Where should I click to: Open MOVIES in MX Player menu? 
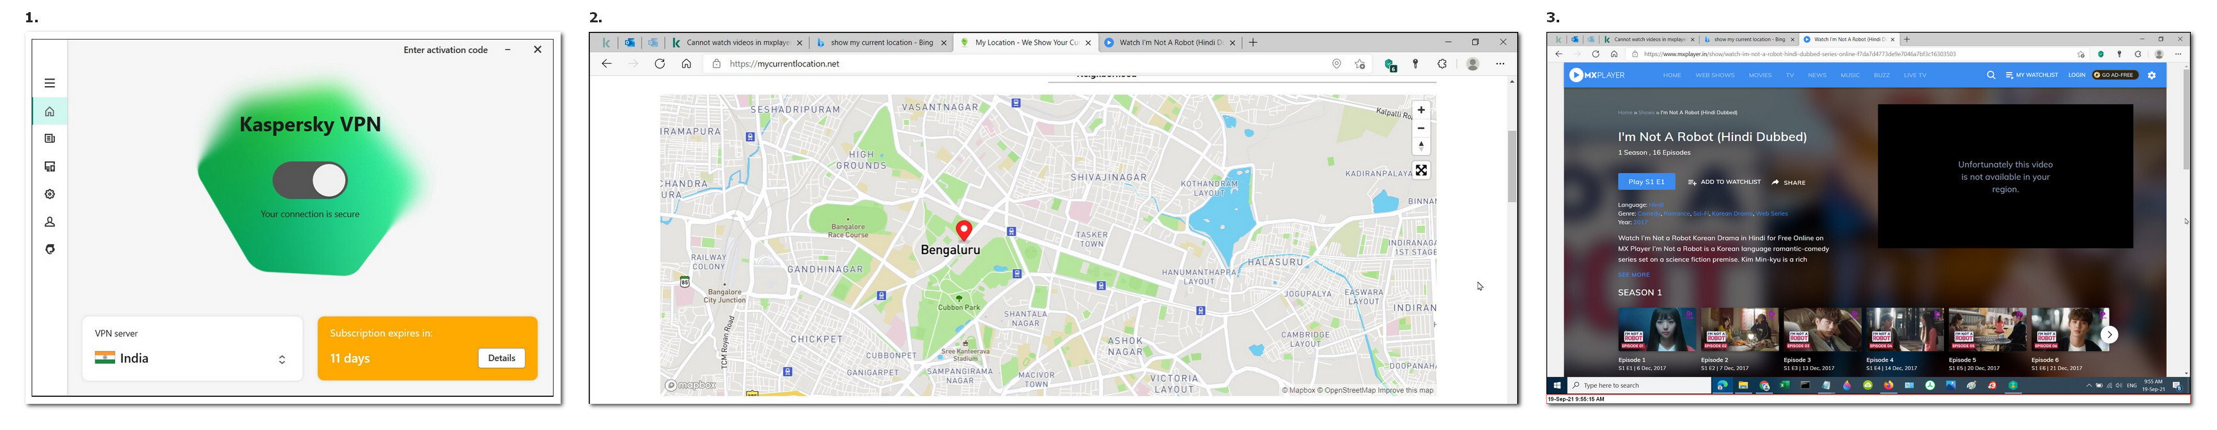point(1760,75)
